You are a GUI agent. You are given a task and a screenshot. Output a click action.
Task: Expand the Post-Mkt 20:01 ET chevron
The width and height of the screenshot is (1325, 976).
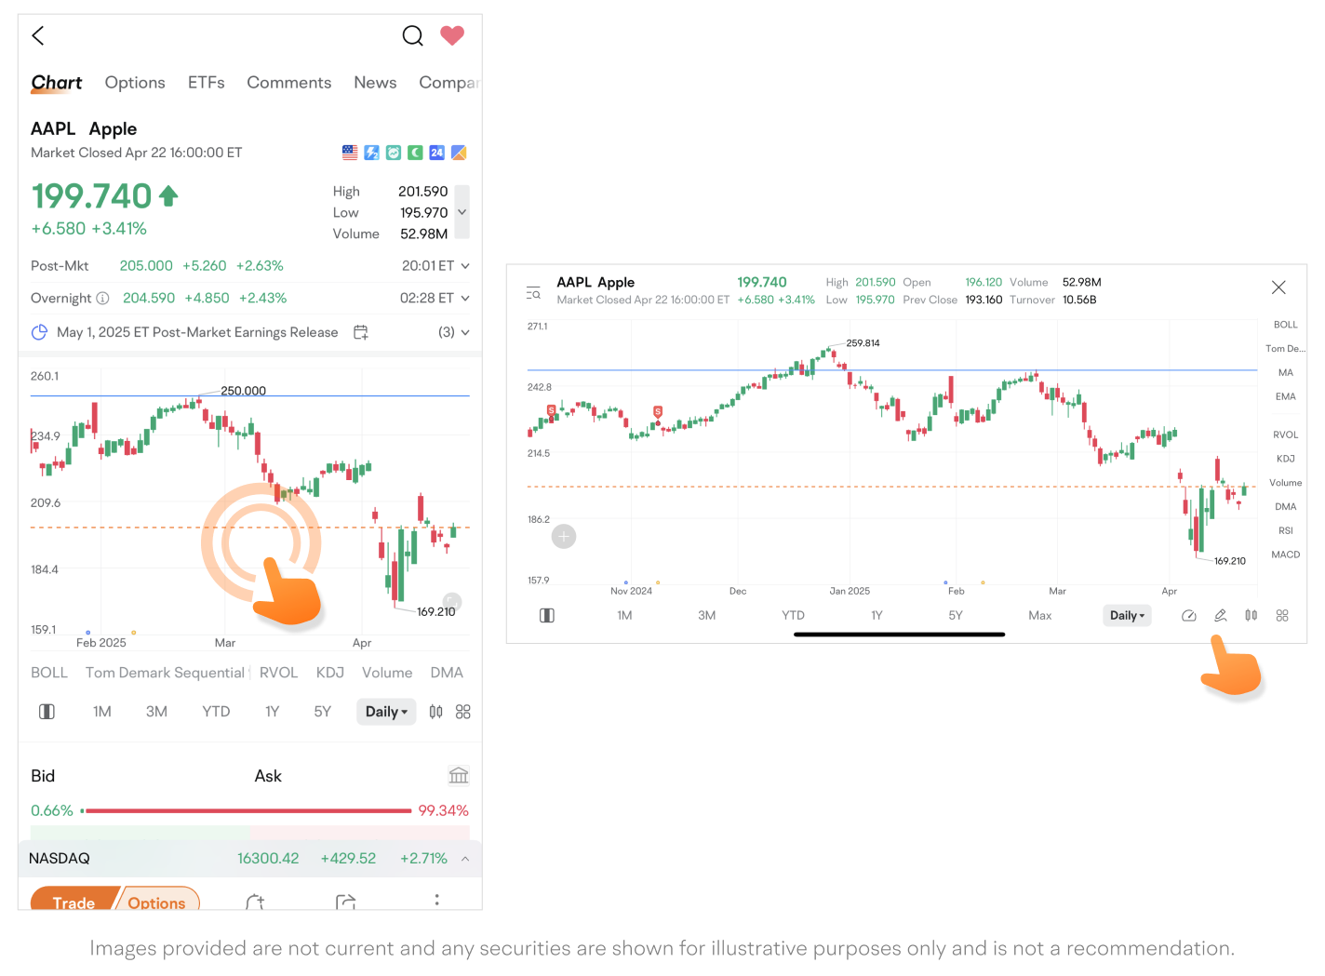coord(465,266)
